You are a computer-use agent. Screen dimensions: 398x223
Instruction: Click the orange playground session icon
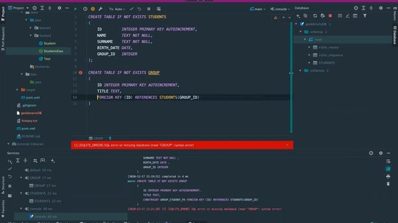coord(93,9)
